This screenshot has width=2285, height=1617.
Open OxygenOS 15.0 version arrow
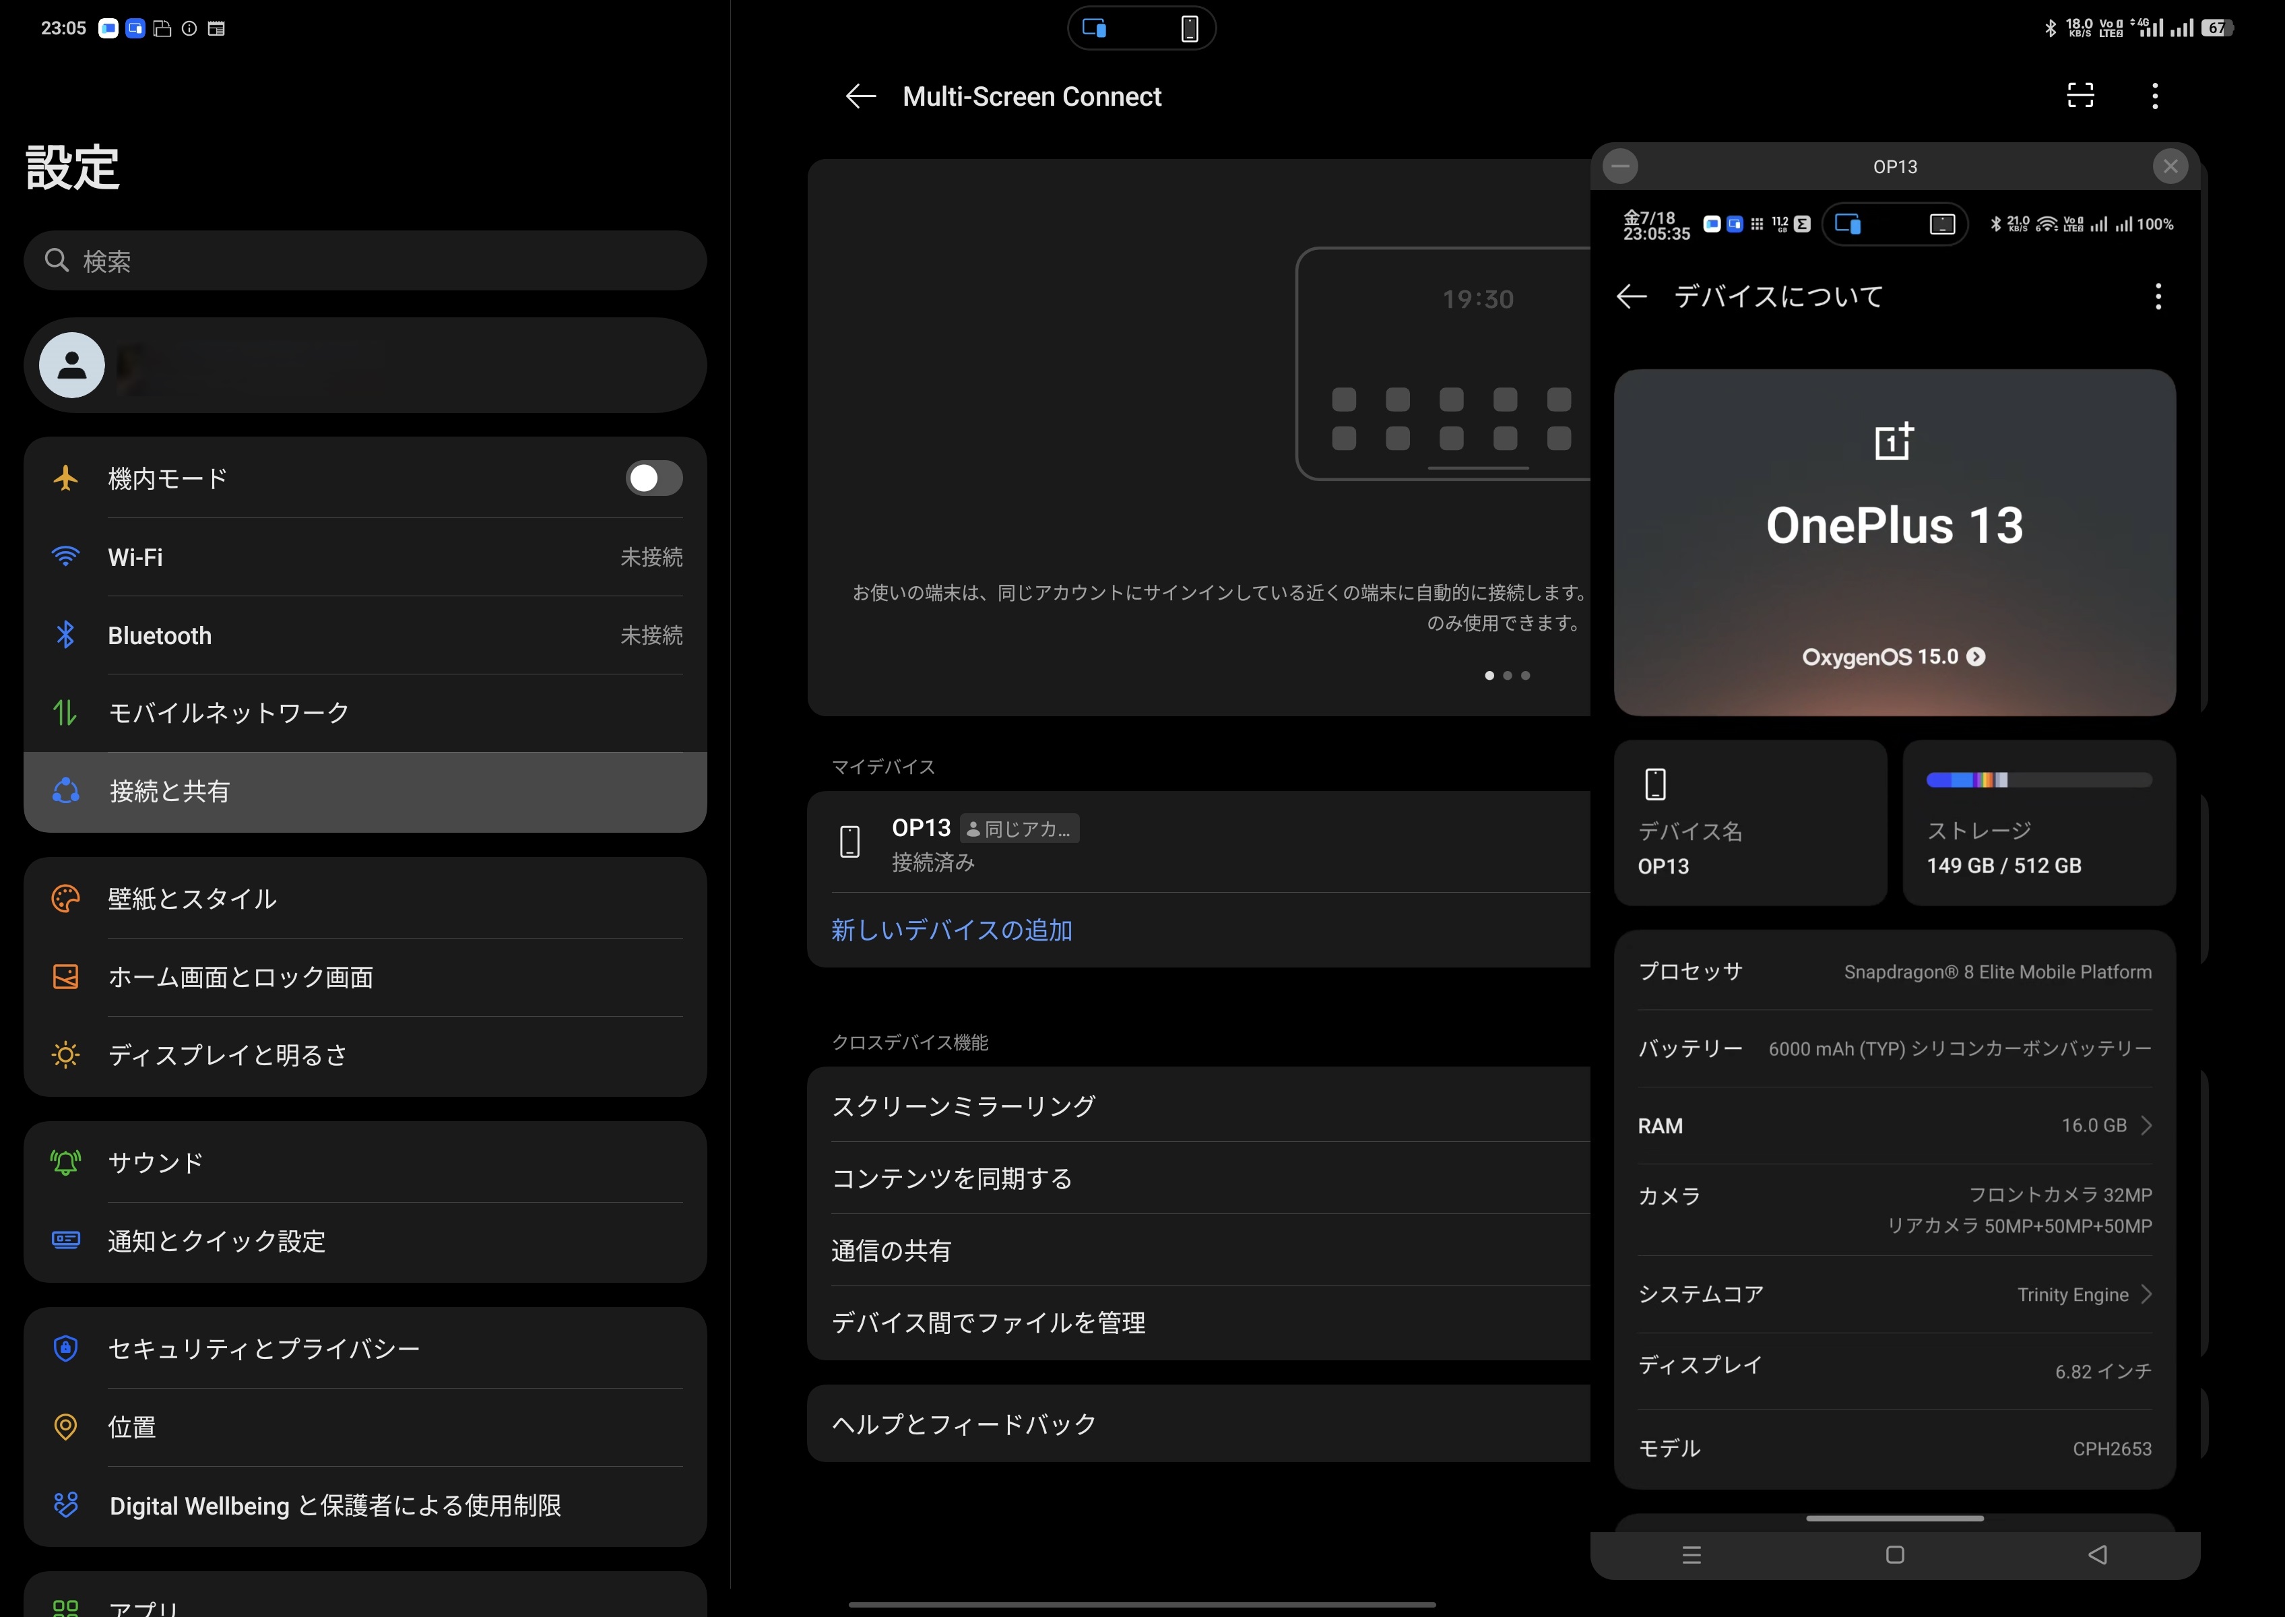(1976, 656)
